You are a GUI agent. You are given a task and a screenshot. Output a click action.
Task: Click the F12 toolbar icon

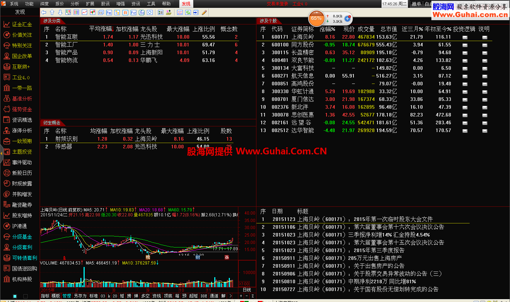coord(134,12)
